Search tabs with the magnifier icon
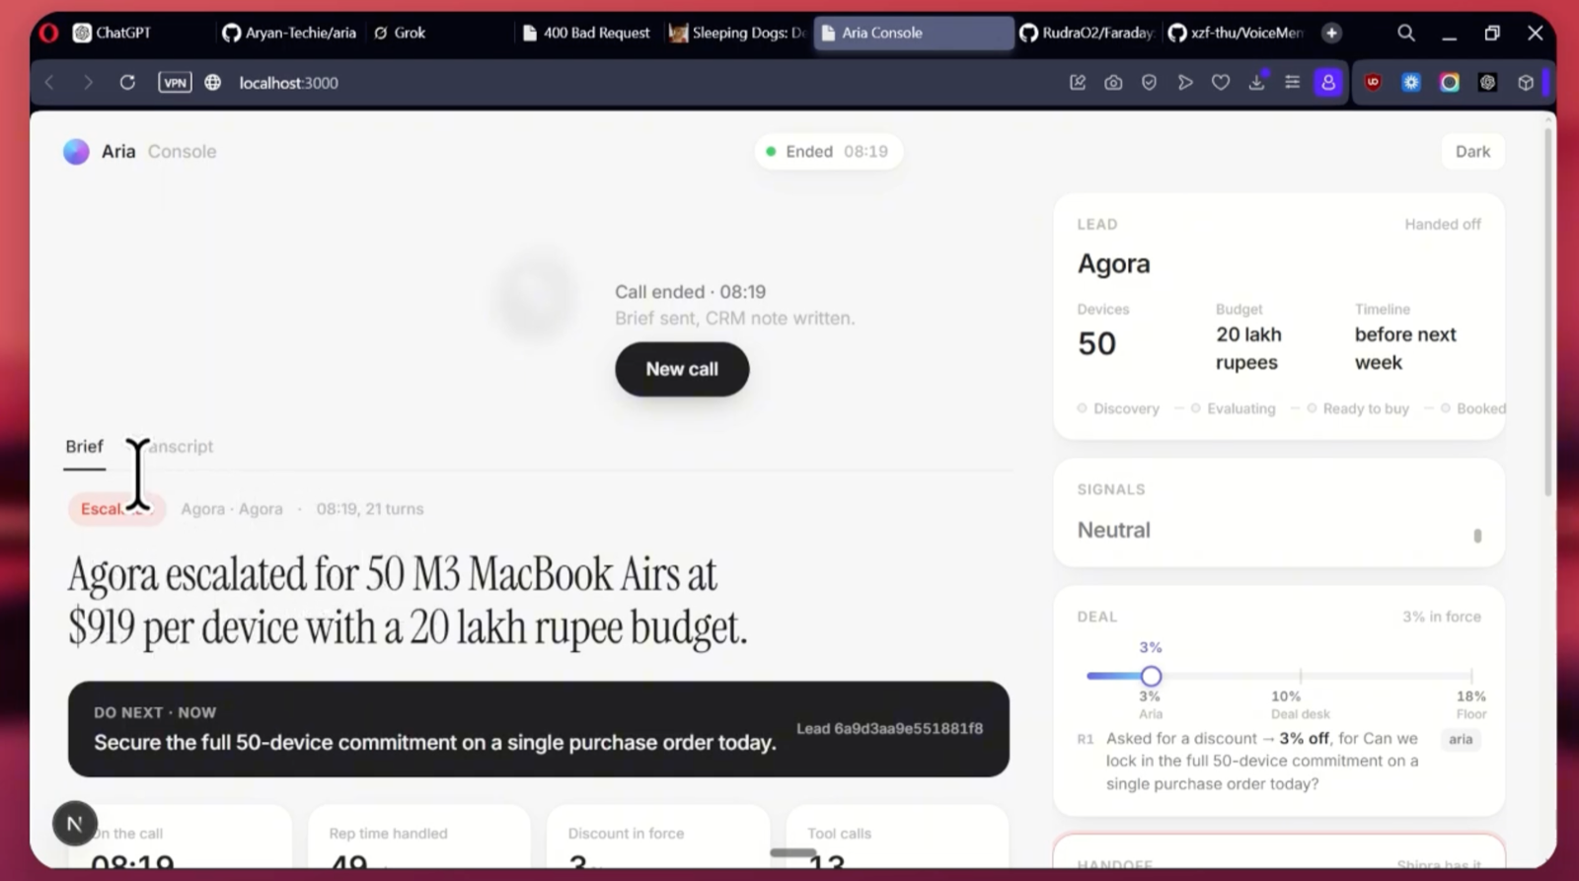Image resolution: width=1579 pixels, height=881 pixels. tap(1406, 33)
